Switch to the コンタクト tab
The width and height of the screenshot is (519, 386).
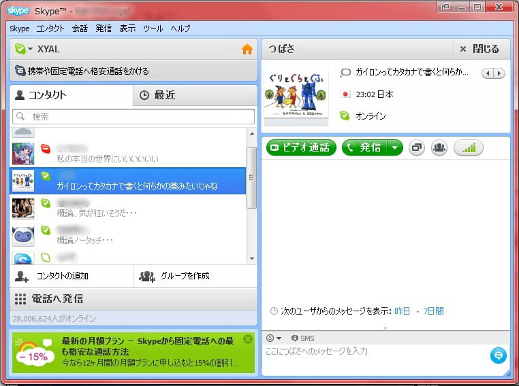71,95
